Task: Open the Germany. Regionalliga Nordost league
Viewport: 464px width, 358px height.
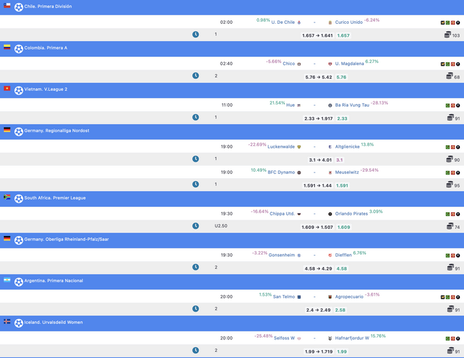Action: pos(56,131)
